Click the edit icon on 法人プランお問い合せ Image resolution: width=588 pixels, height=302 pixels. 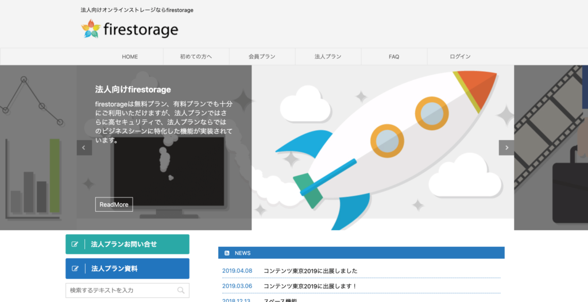pos(75,244)
